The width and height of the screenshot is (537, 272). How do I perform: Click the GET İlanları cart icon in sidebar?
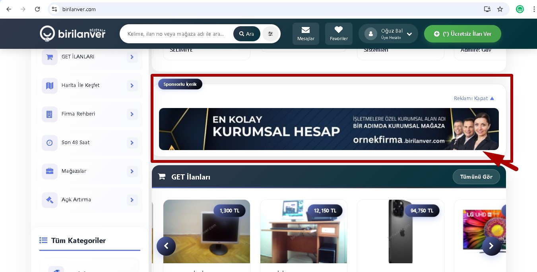coord(49,57)
